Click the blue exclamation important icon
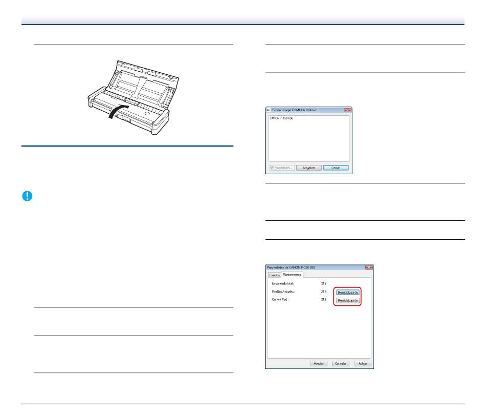Image resolution: width=486 pixels, height=413 pixels. pos(27,196)
